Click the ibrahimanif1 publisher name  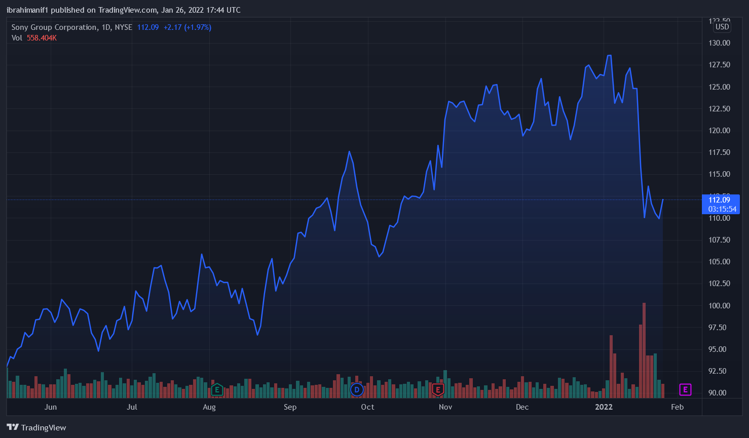coord(27,10)
